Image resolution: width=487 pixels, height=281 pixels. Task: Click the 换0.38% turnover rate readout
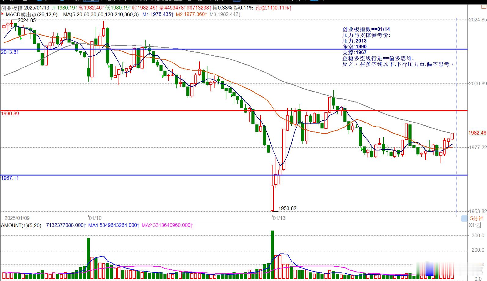(222, 8)
